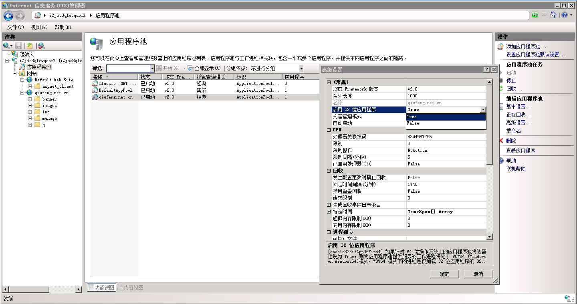Click the 启用 32 位应用程序 dropdown arrow
The width and height of the screenshot is (577, 304).
click(x=483, y=110)
